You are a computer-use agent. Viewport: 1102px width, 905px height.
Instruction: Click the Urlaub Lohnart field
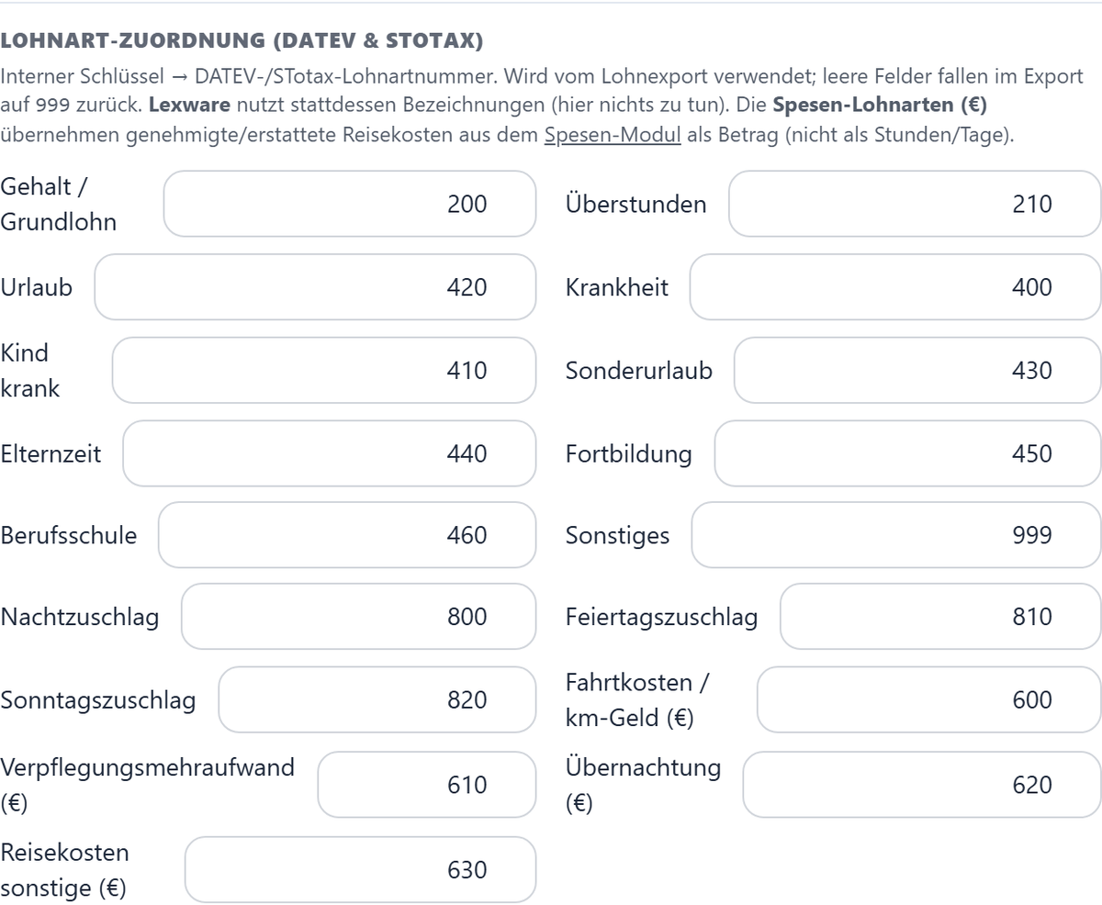pos(315,287)
